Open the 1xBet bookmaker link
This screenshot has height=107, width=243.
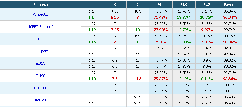click(x=40, y=39)
